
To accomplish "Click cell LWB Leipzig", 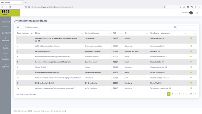I will pyautogui.click(x=90, y=38).
